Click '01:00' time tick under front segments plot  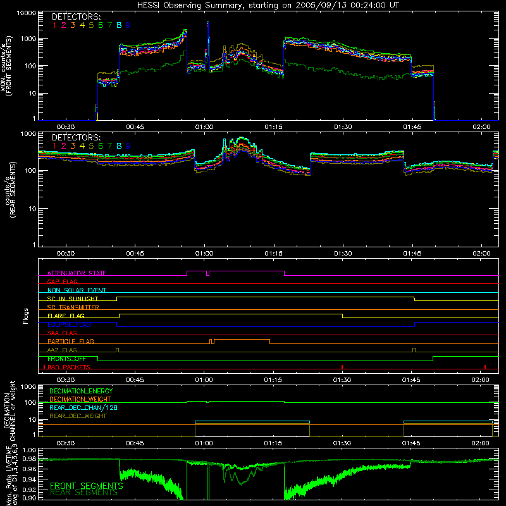tap(204, 127)
